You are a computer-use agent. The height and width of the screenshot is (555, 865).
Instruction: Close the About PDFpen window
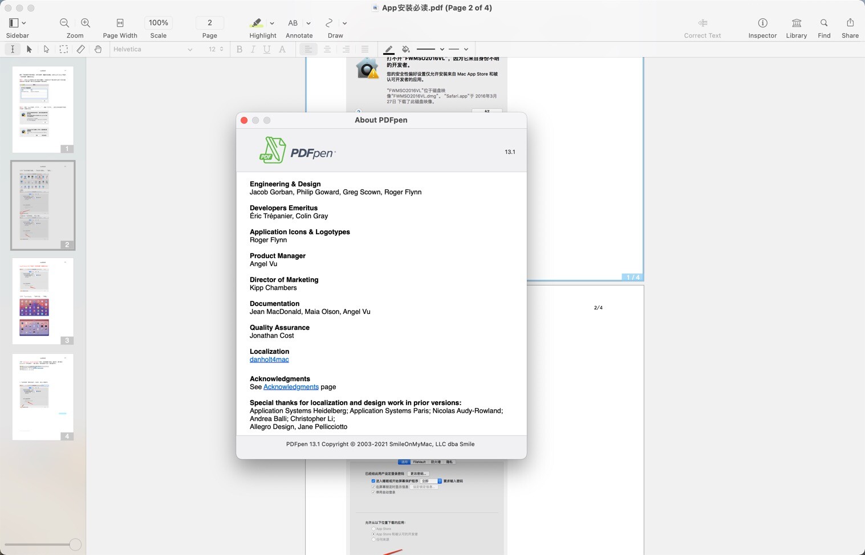pos(244,120)
